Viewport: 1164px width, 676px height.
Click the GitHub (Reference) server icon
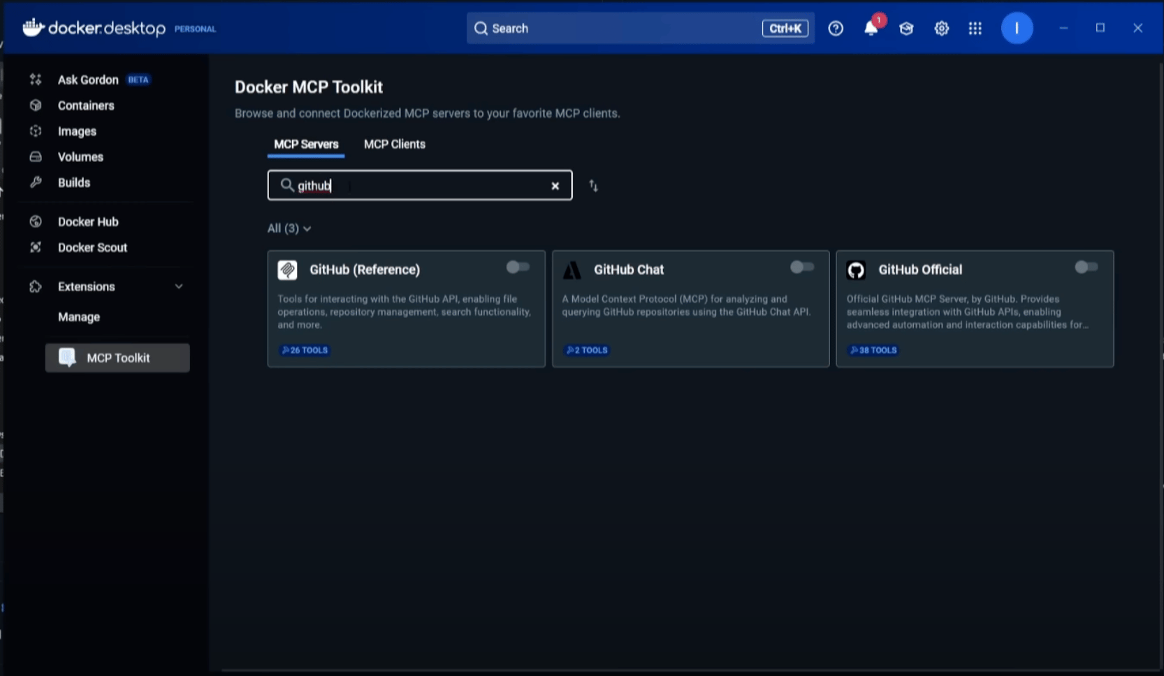[x=287, y=270]
